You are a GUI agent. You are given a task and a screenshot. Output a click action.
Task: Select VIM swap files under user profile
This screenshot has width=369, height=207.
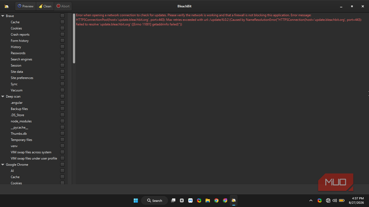tap(33, 158)
